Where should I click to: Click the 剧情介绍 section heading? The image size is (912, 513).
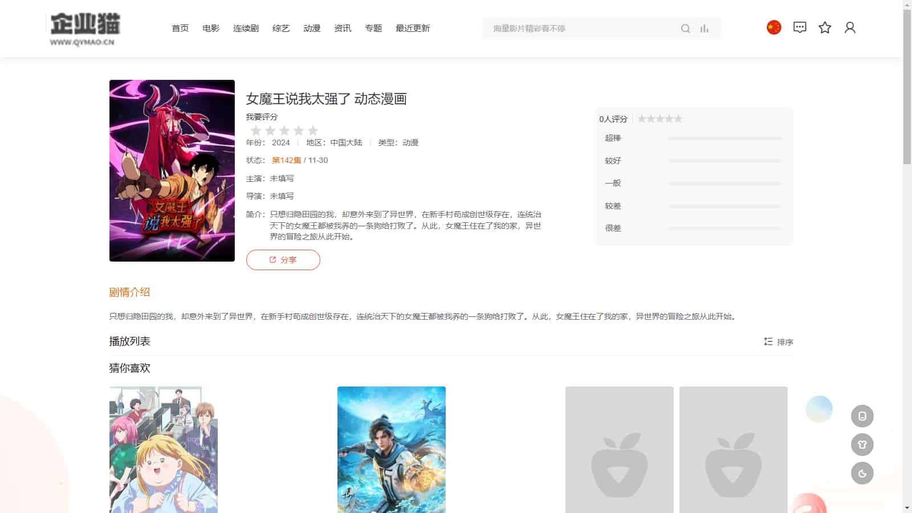point(129,292)
